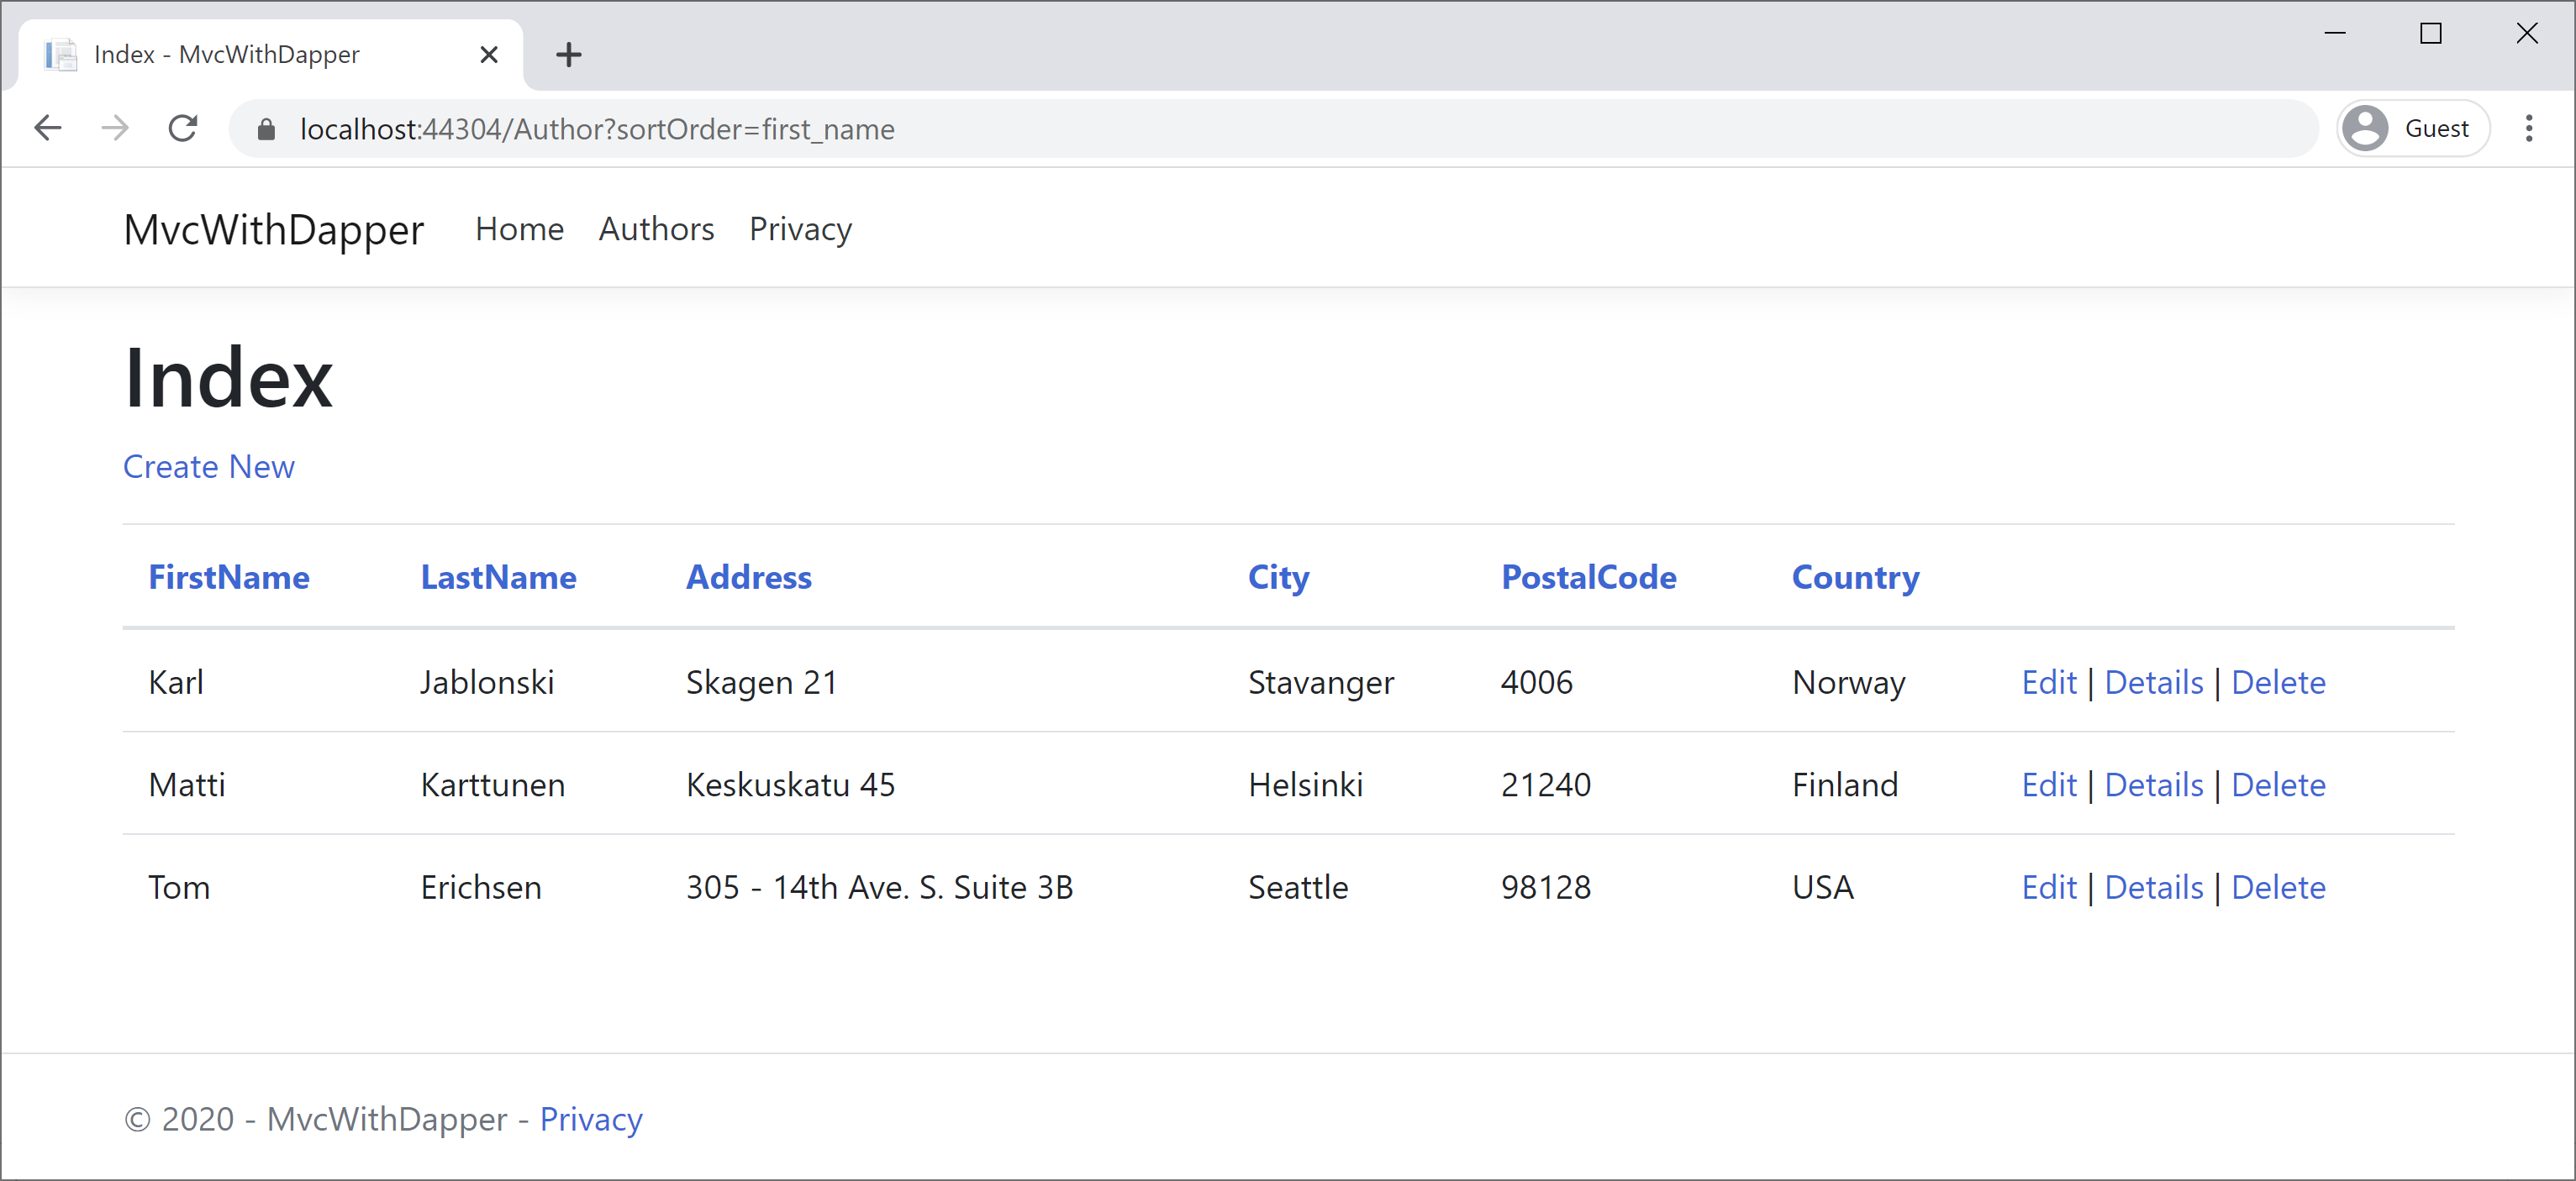The height and width of the screenshot is (1181, 2576).
Task: Open the Authors nav menu item
Action: click(656, 228)
